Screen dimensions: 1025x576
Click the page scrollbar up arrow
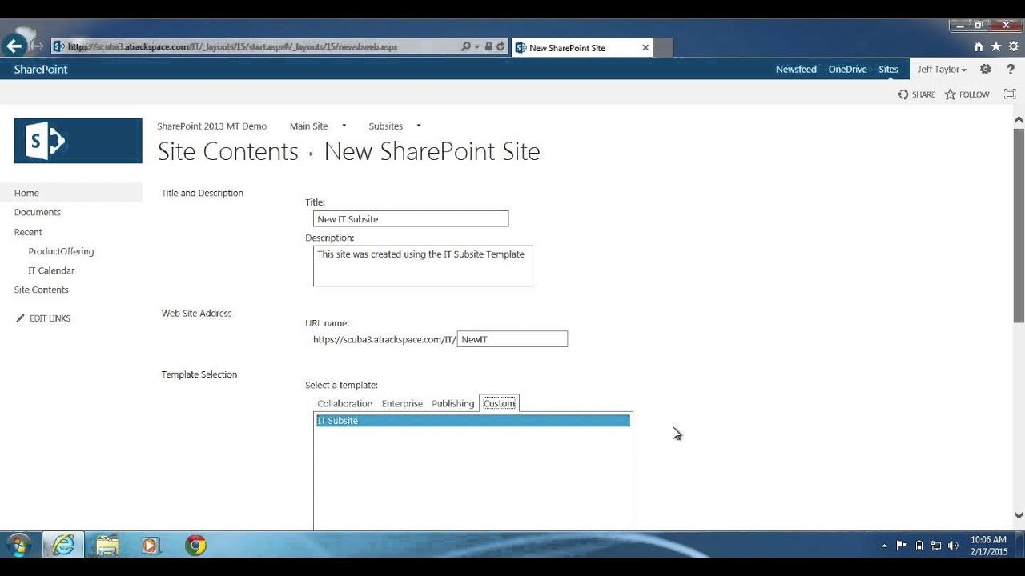(x=1019, y=120)
